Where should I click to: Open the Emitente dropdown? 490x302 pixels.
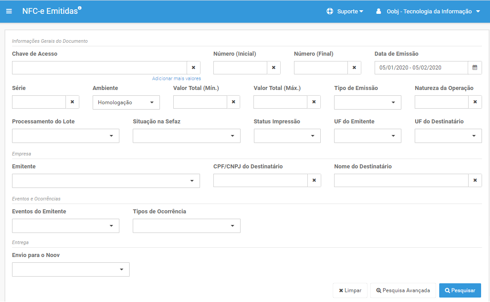click(x=106, y=181)
